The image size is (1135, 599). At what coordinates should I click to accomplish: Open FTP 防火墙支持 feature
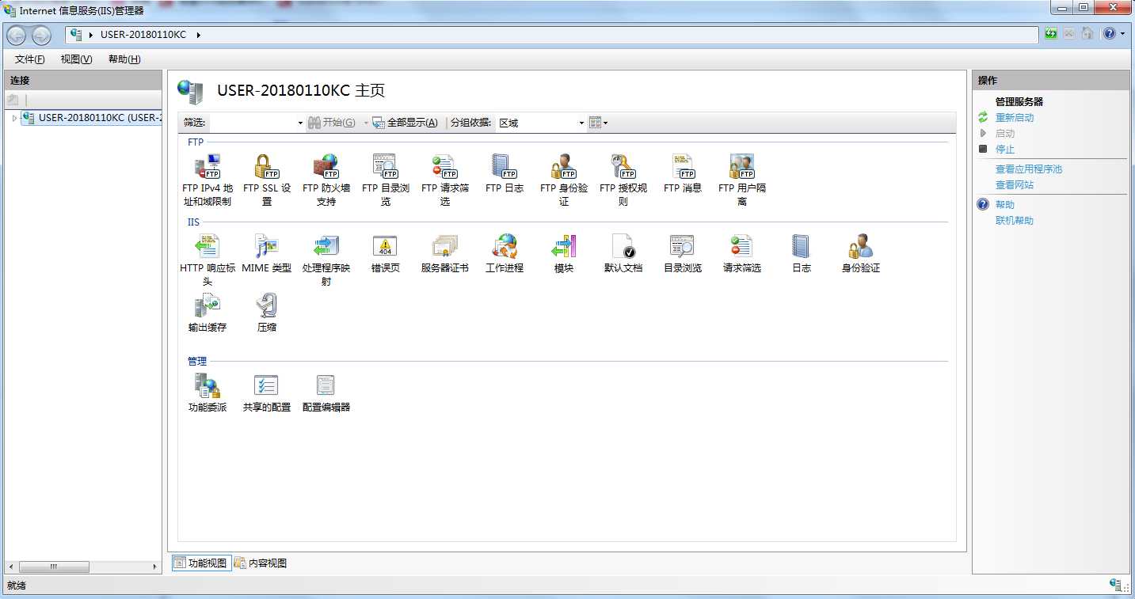(x=326, y=180)
